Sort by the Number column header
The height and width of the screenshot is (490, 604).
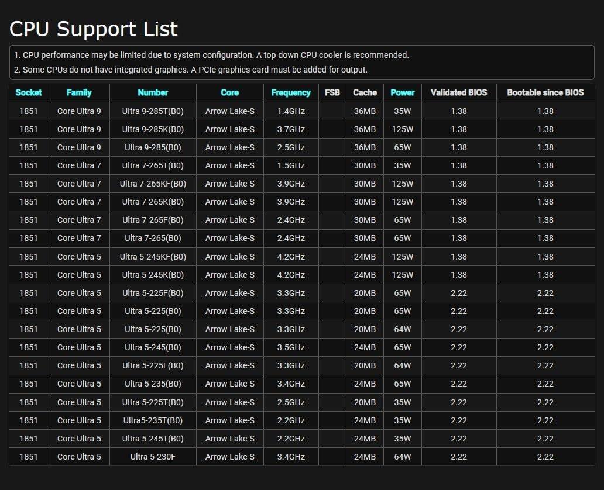[153, 92]
